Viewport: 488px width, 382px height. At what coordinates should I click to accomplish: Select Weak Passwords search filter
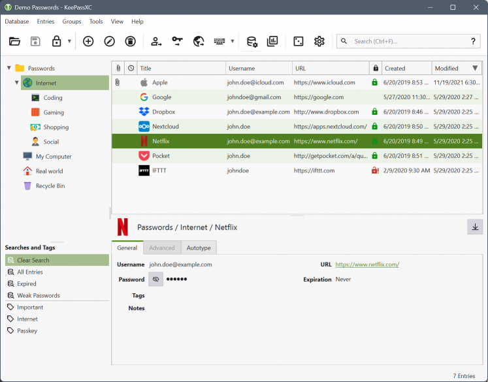[x=38, y=295]
